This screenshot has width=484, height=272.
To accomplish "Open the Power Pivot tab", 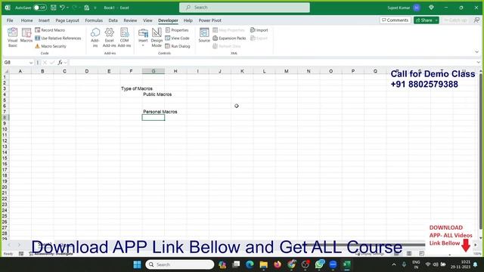I will (x=210, y=20).
